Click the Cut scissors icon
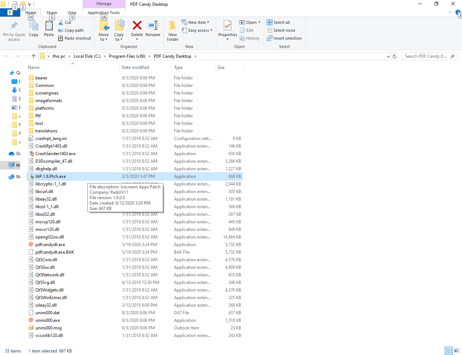 (x=61, y=23)
